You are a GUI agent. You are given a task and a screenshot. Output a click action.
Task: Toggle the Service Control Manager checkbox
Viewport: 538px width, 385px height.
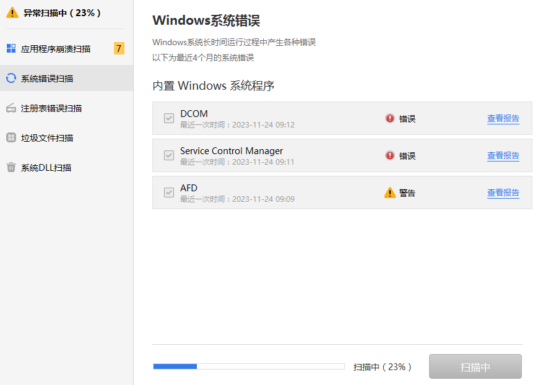click(169, 155)
